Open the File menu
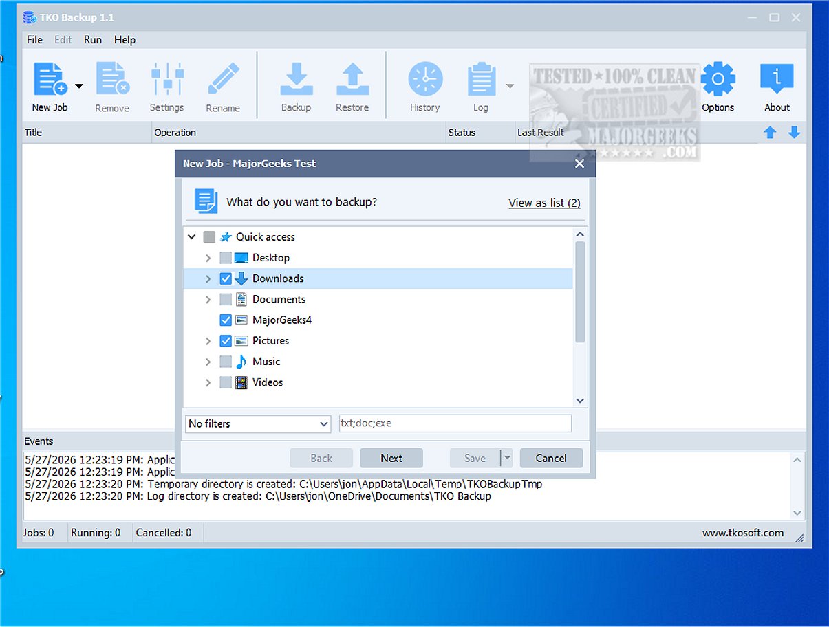The width and height of the screenshot is (829, 627). [x=34, y=40]
